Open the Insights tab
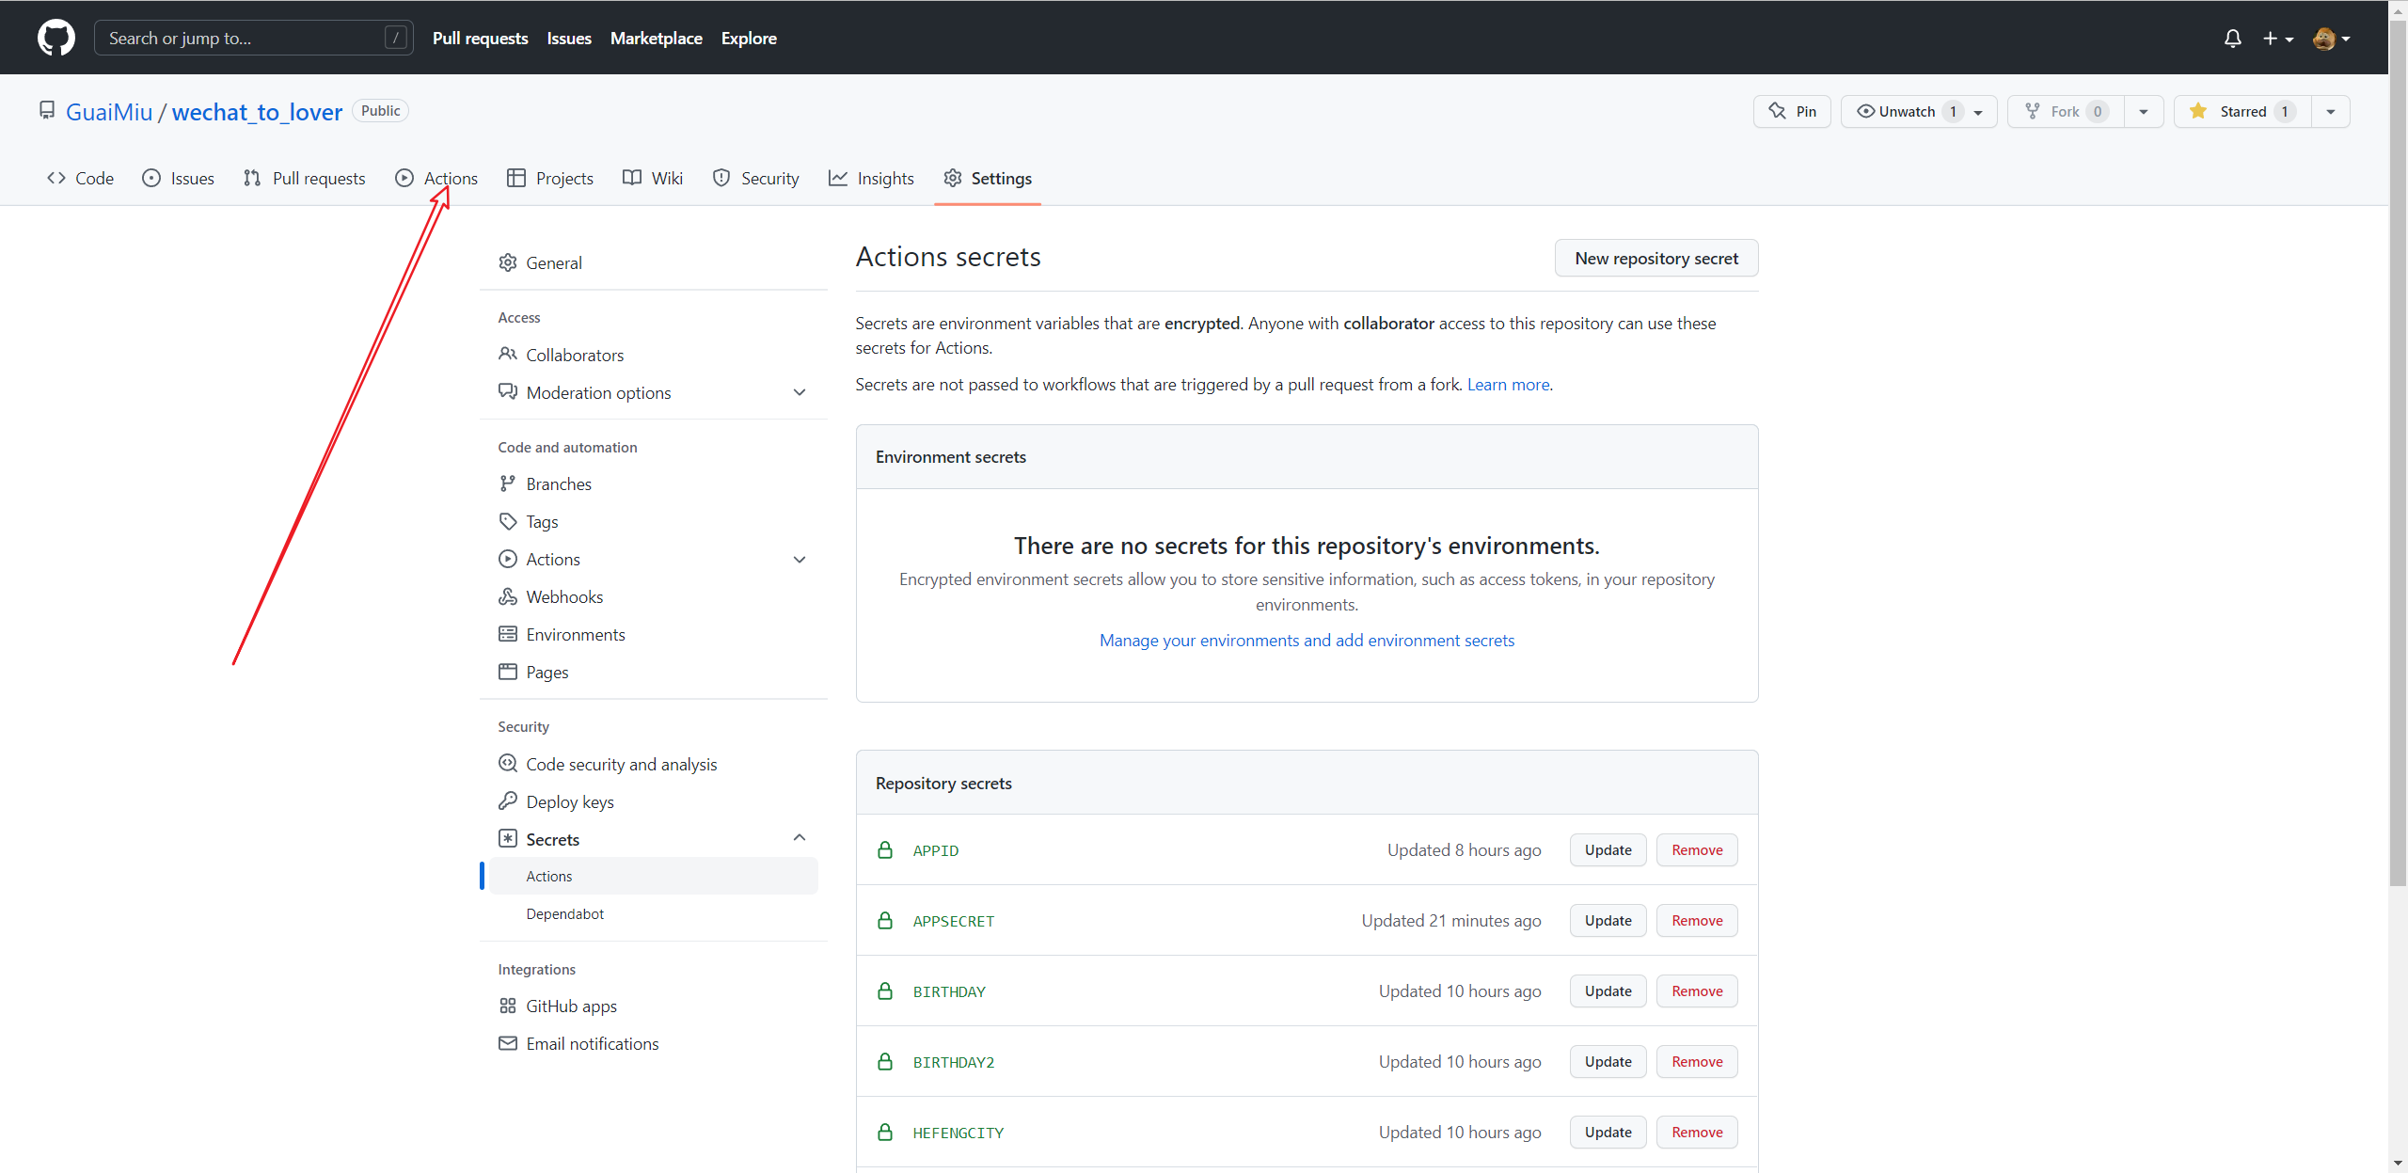The height and width of the screenshot is (1173, 2408). [x=871, y=178]
